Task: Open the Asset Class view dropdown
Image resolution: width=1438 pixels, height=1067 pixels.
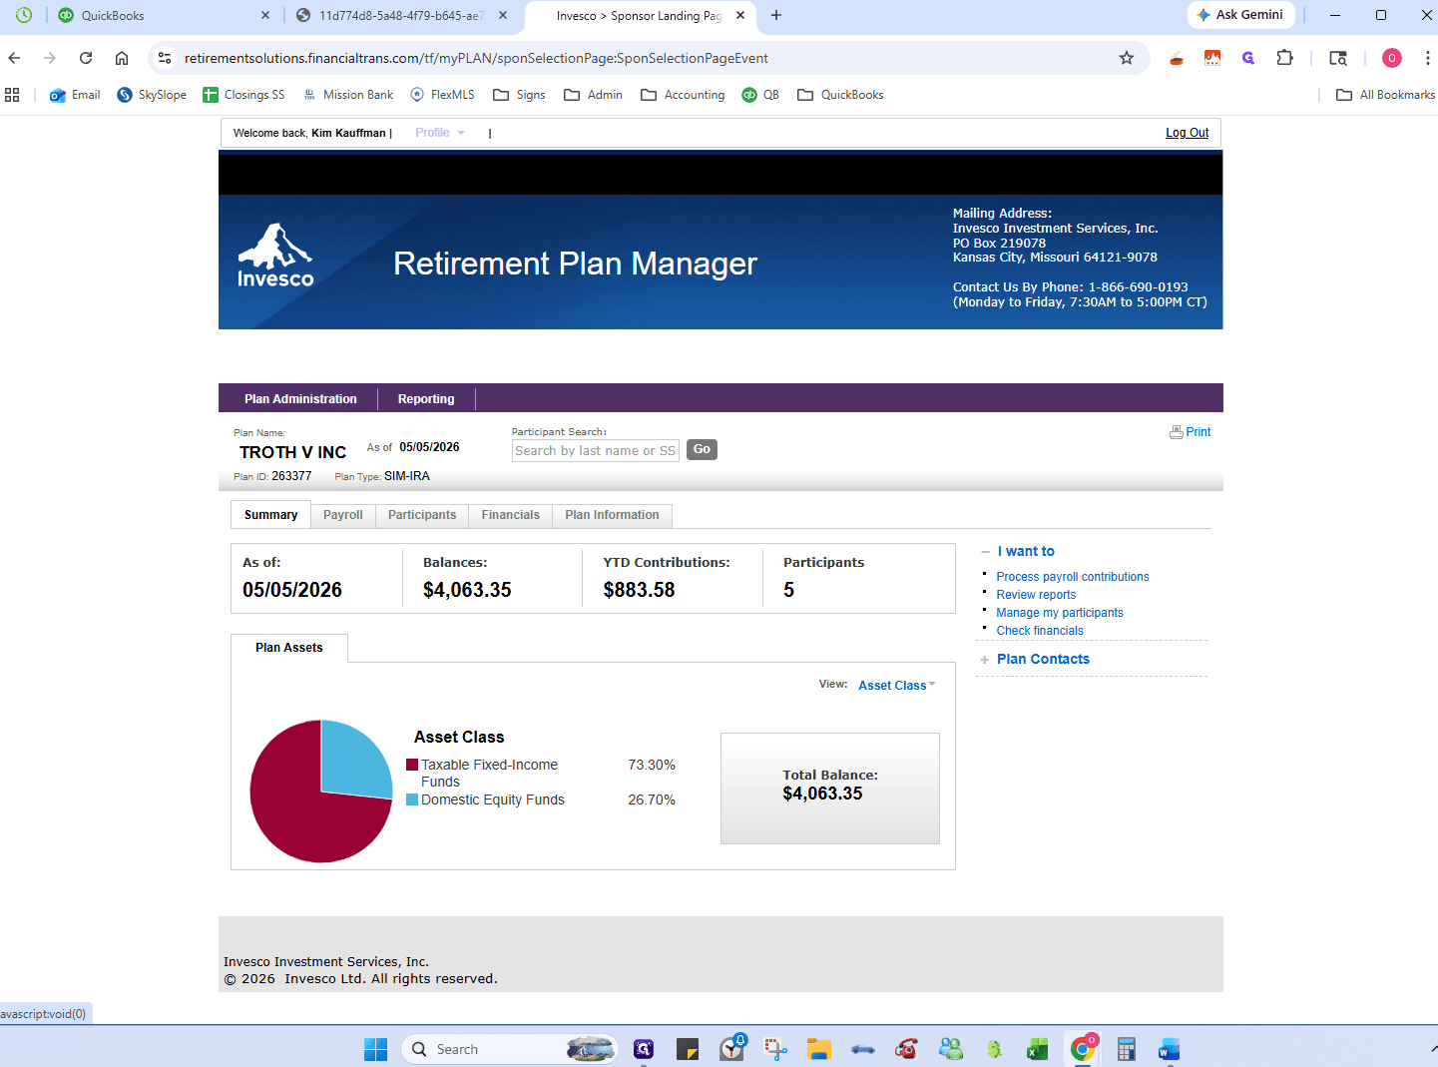Action: pyautogui.click(x=897, y=686)
